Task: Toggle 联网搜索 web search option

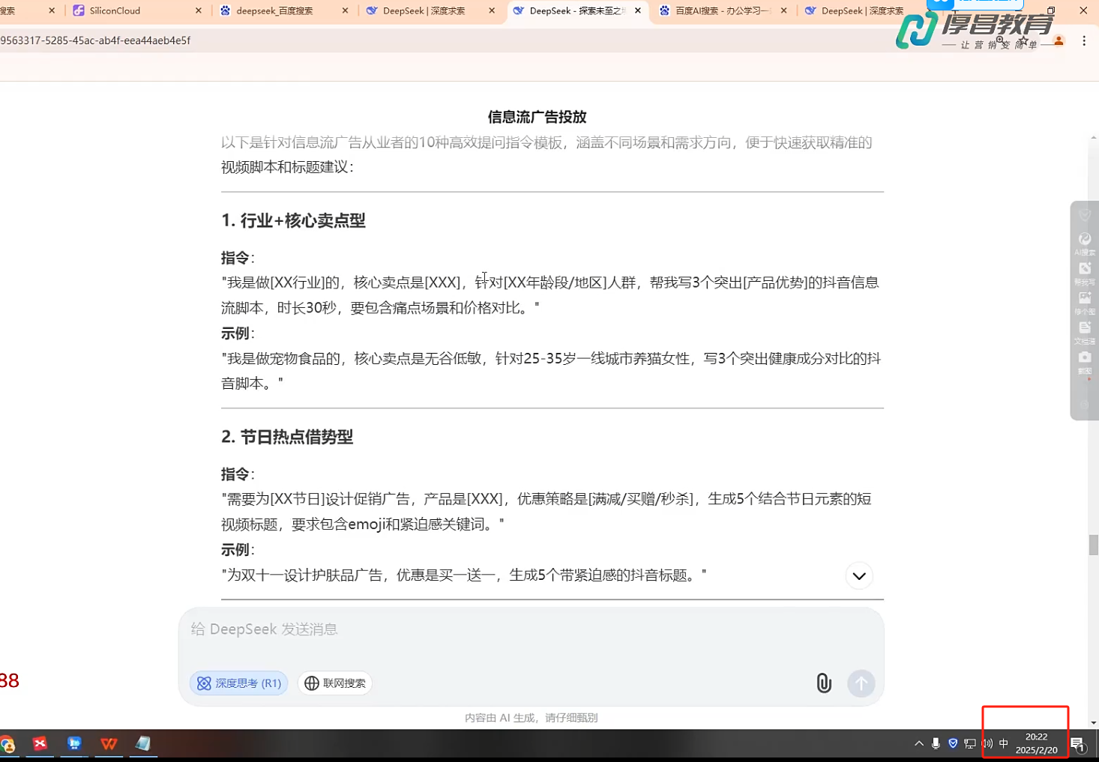Action: coord(335,683)
